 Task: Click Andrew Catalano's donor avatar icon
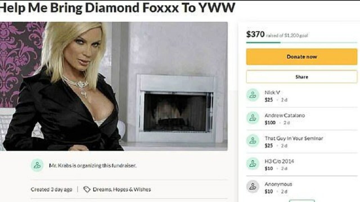[x=253, y=118]
